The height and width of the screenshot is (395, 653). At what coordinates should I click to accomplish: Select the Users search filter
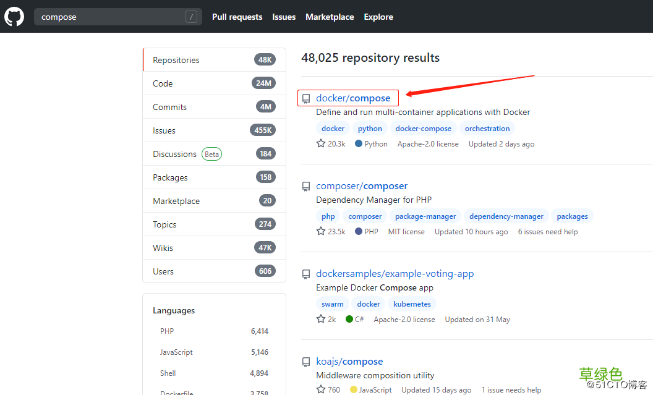(x=215, y=271)
